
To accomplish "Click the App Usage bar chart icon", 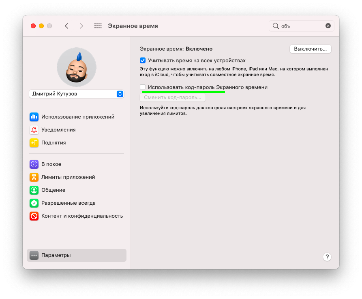I will coord(34,117).
